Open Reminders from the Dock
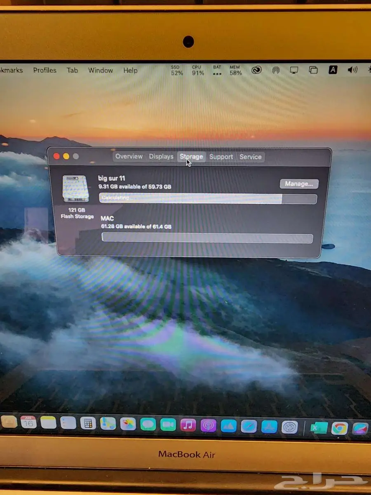 point(68,423)
